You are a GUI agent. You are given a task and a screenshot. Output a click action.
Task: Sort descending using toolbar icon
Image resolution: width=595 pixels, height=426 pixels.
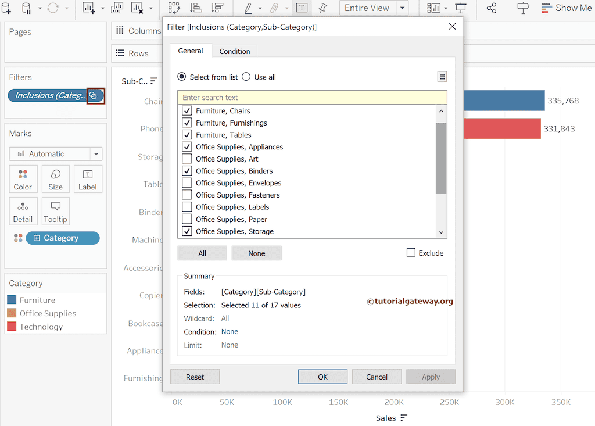(x=217, y=8)
